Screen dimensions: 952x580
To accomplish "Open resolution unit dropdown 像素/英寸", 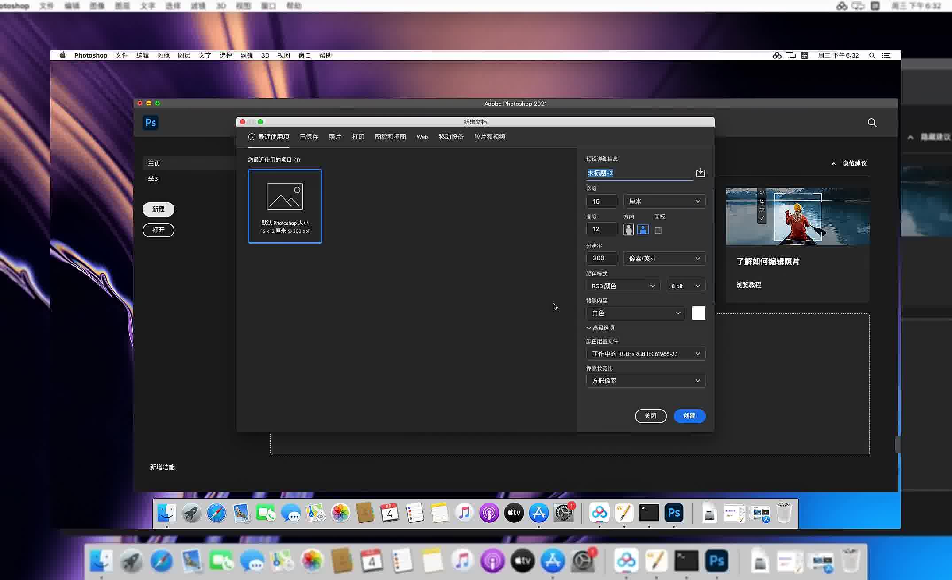I will point(664,259).
